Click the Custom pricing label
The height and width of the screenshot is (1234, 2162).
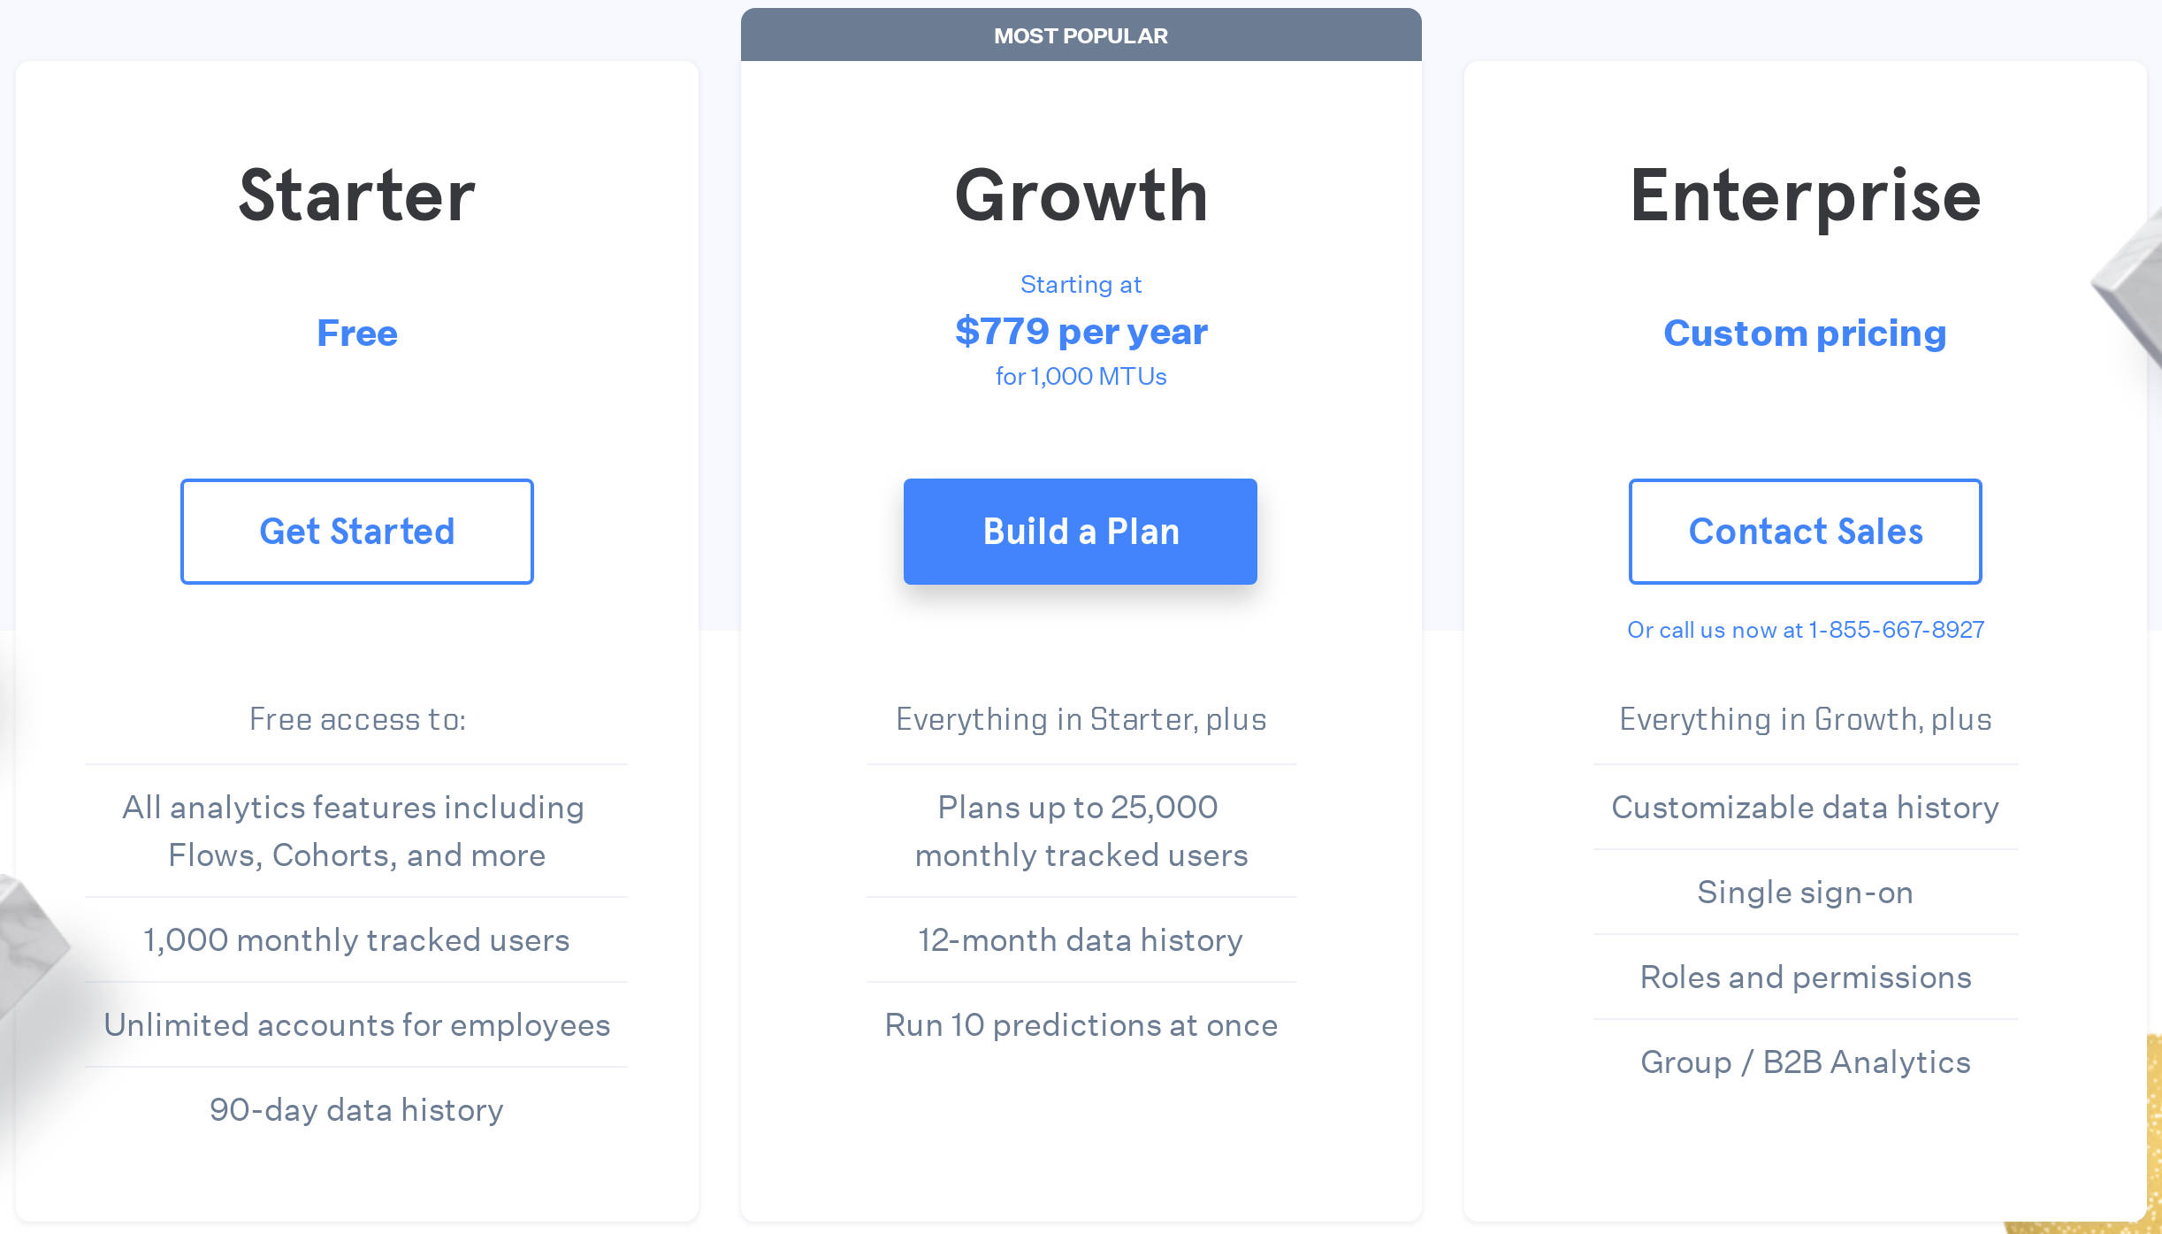pyautogui.click(x=1805, y=333)
